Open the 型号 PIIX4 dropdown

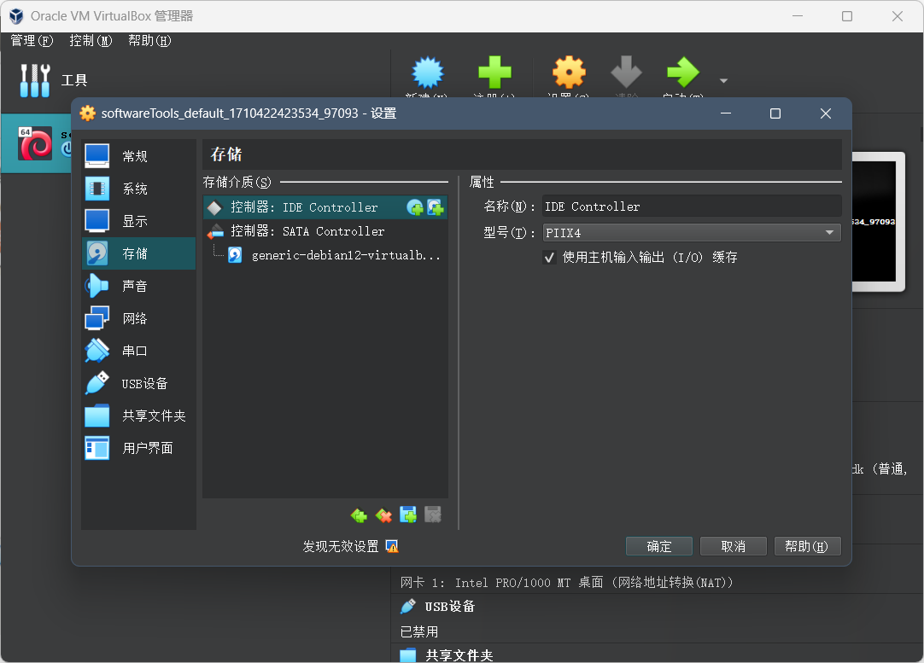(x=828, y=231)
